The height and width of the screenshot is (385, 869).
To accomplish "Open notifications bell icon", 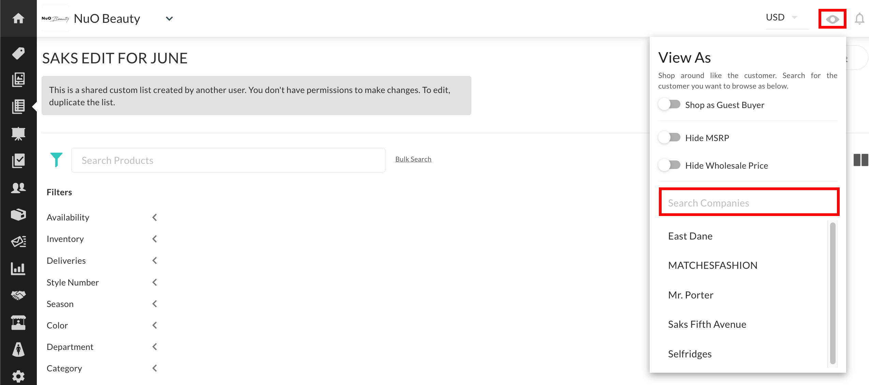I will point(859,18).
